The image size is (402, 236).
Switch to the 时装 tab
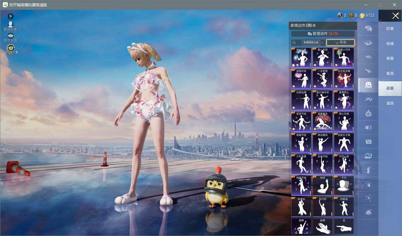click(x=390, y=29)
